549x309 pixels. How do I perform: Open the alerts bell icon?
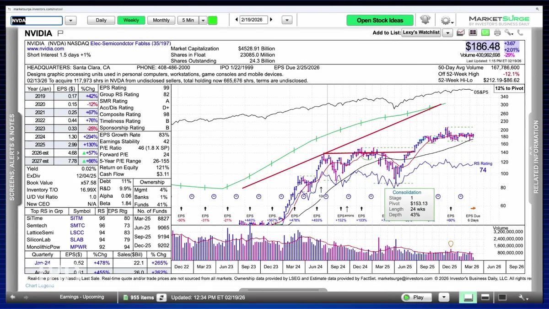[x=425, y=20]
